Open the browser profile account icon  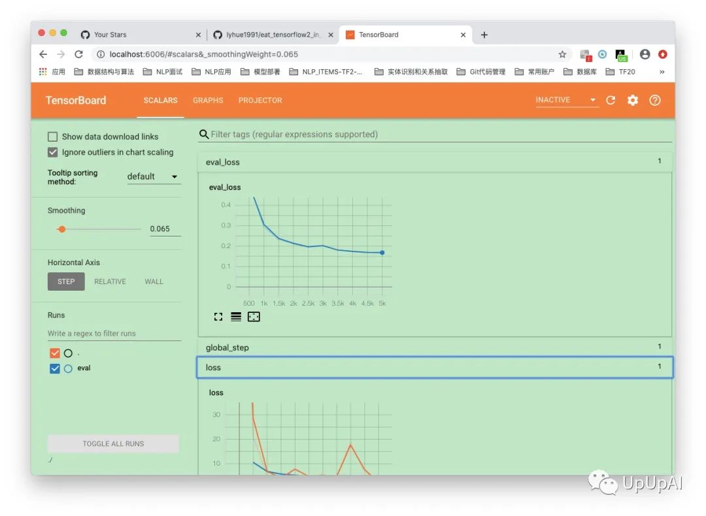pos(645,54)
